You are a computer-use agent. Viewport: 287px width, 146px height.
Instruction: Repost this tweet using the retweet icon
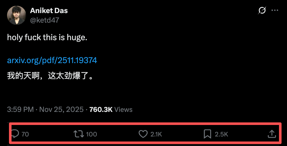(78, 134)
